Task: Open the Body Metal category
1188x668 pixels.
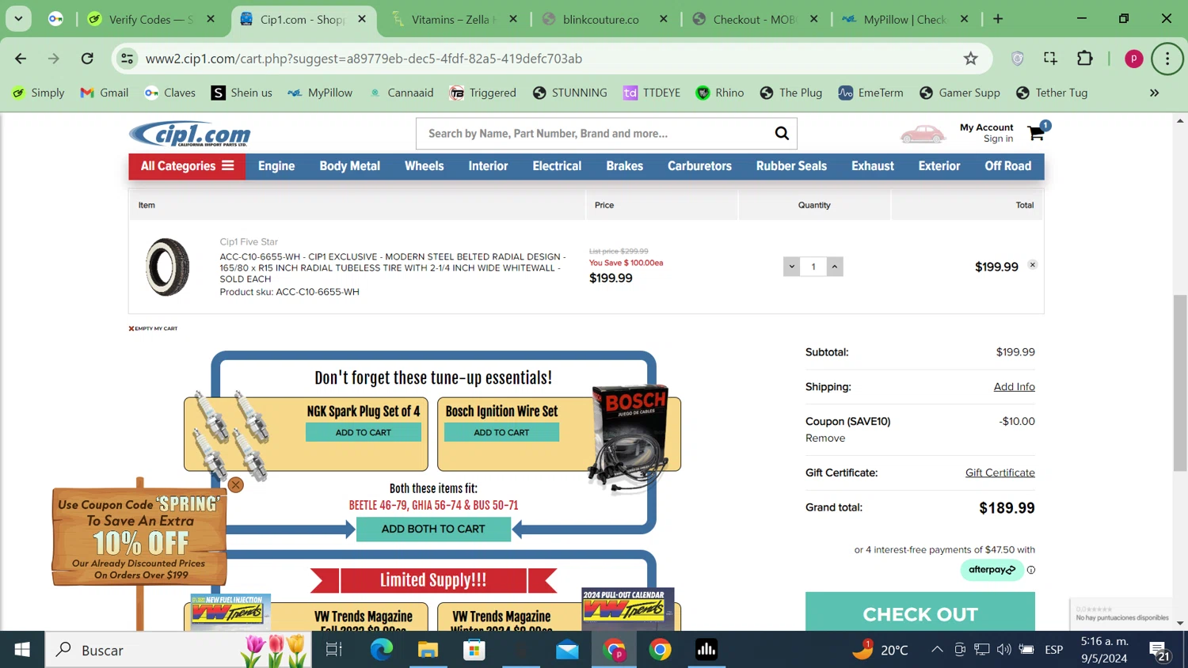Action: (x=349, y=166)
